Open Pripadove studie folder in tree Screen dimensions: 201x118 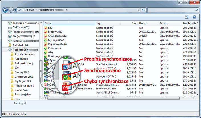pos(22,86)
